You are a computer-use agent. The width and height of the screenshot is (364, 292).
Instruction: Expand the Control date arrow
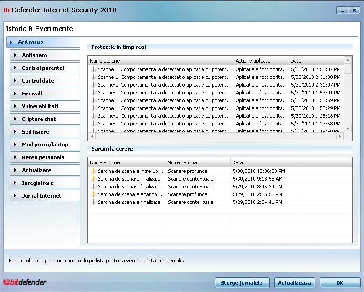[x=15, y=81]
